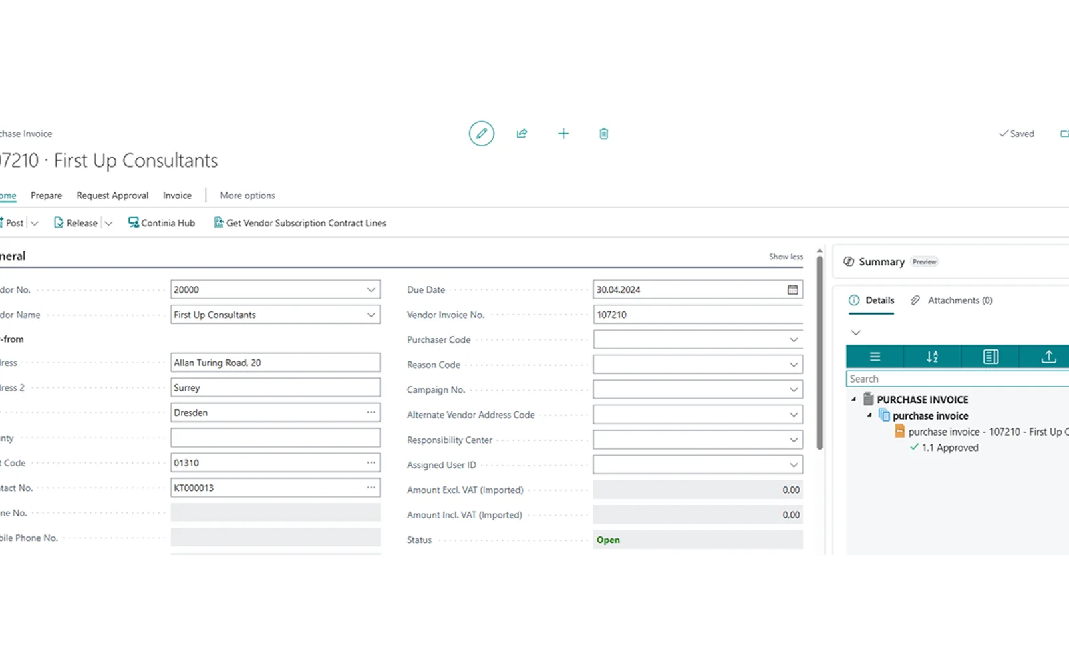1069x668 pixels.
Task: Click Get Vendor Subscription Contract Lines
Action: coord(300,223)
